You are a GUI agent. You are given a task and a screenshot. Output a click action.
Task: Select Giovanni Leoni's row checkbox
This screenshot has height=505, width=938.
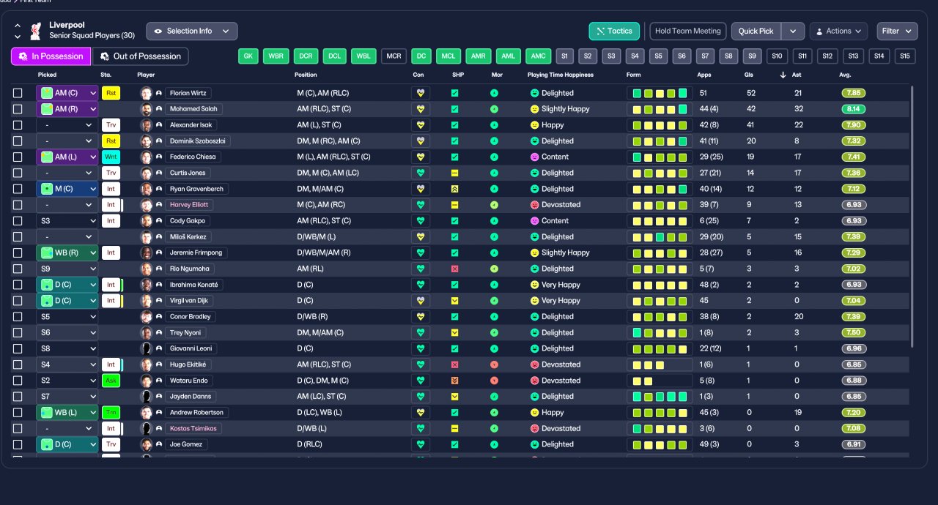(x=18, y=348)
